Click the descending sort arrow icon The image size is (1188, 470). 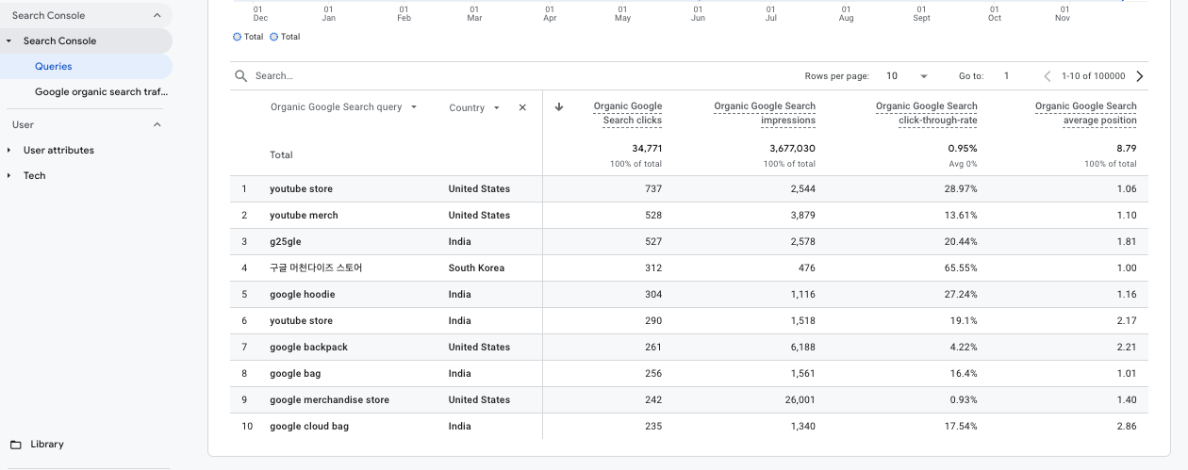(x=559, y=106)
